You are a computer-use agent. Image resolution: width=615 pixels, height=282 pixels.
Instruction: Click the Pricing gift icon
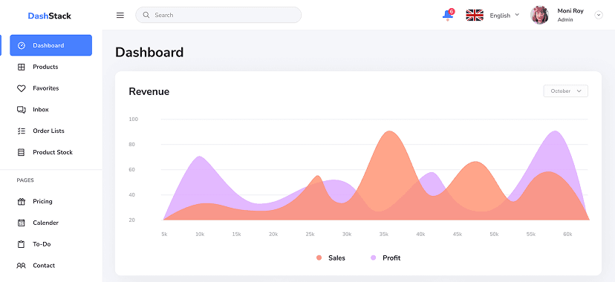pyautogui.click(x=22, y=202)
